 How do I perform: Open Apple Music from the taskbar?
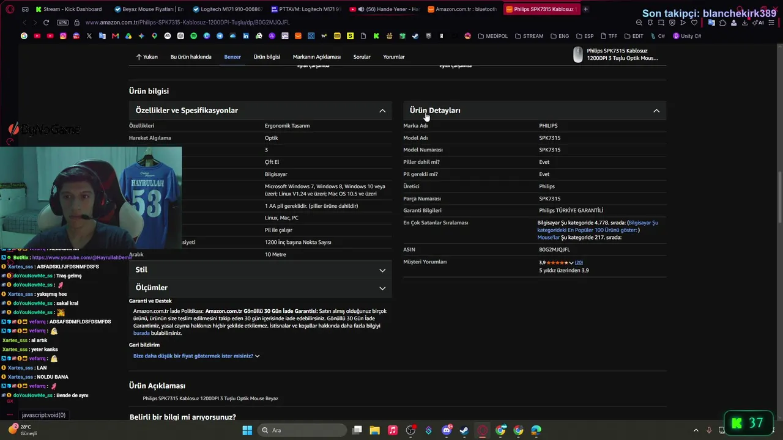tap(393, 430)
